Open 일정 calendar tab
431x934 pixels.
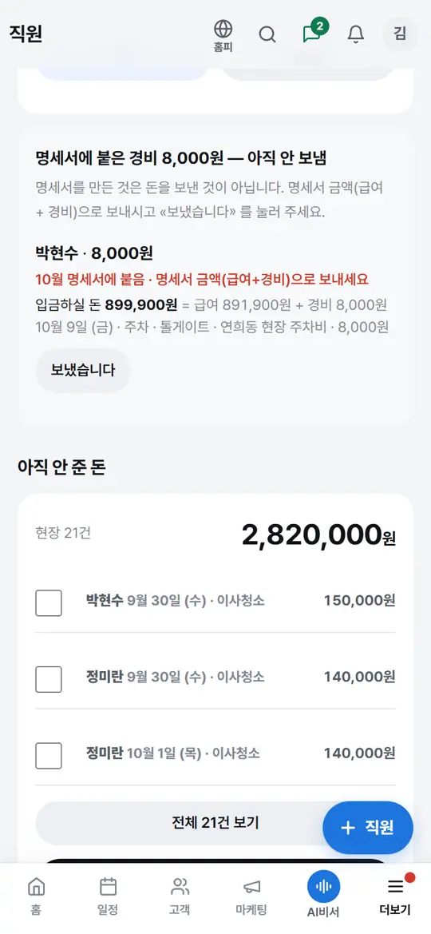click(x=108, y=896)
